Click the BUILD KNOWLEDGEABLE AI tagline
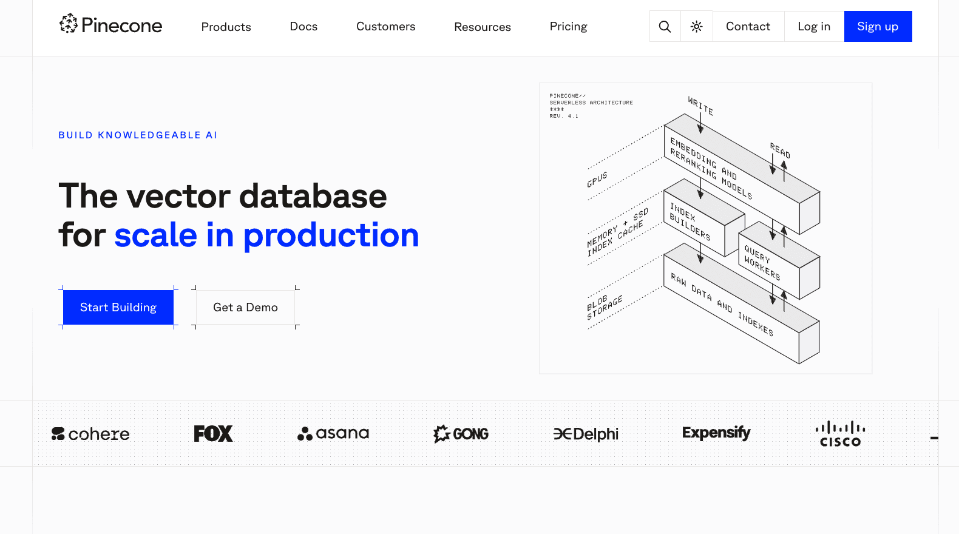The height and width of the screenshot is (534, 959). (x=138, y=135)
